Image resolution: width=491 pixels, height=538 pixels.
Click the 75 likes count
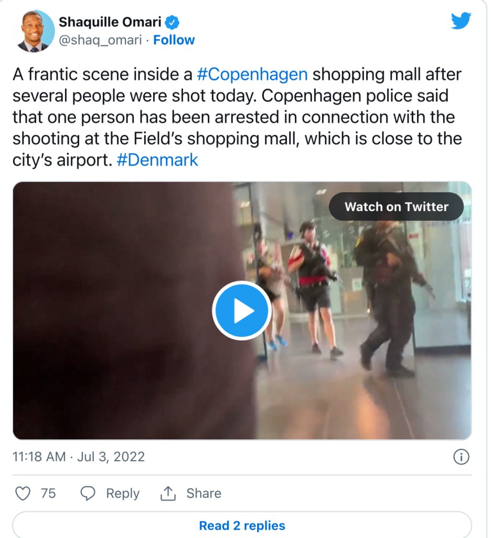pyautogui.click(x=48, y=493)
